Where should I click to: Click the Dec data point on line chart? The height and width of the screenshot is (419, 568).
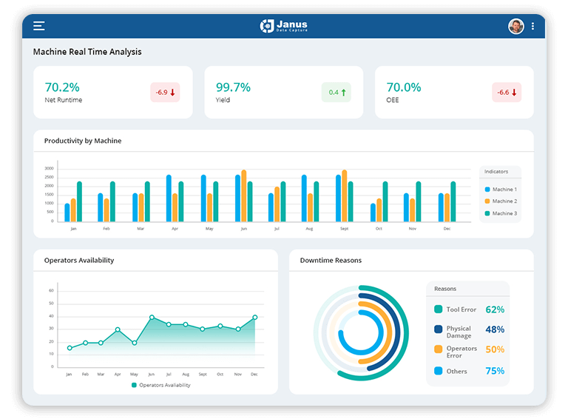(x=255, y=317)
